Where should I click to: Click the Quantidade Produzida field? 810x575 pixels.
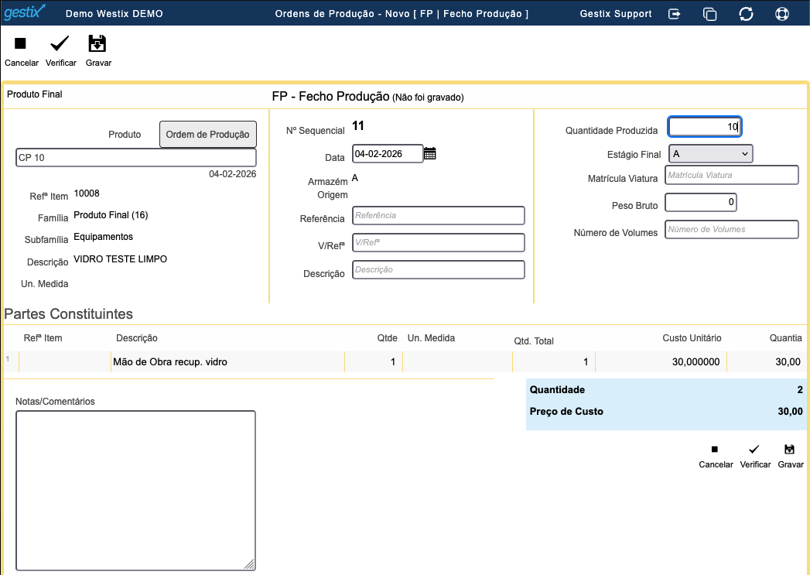(704, 126)
